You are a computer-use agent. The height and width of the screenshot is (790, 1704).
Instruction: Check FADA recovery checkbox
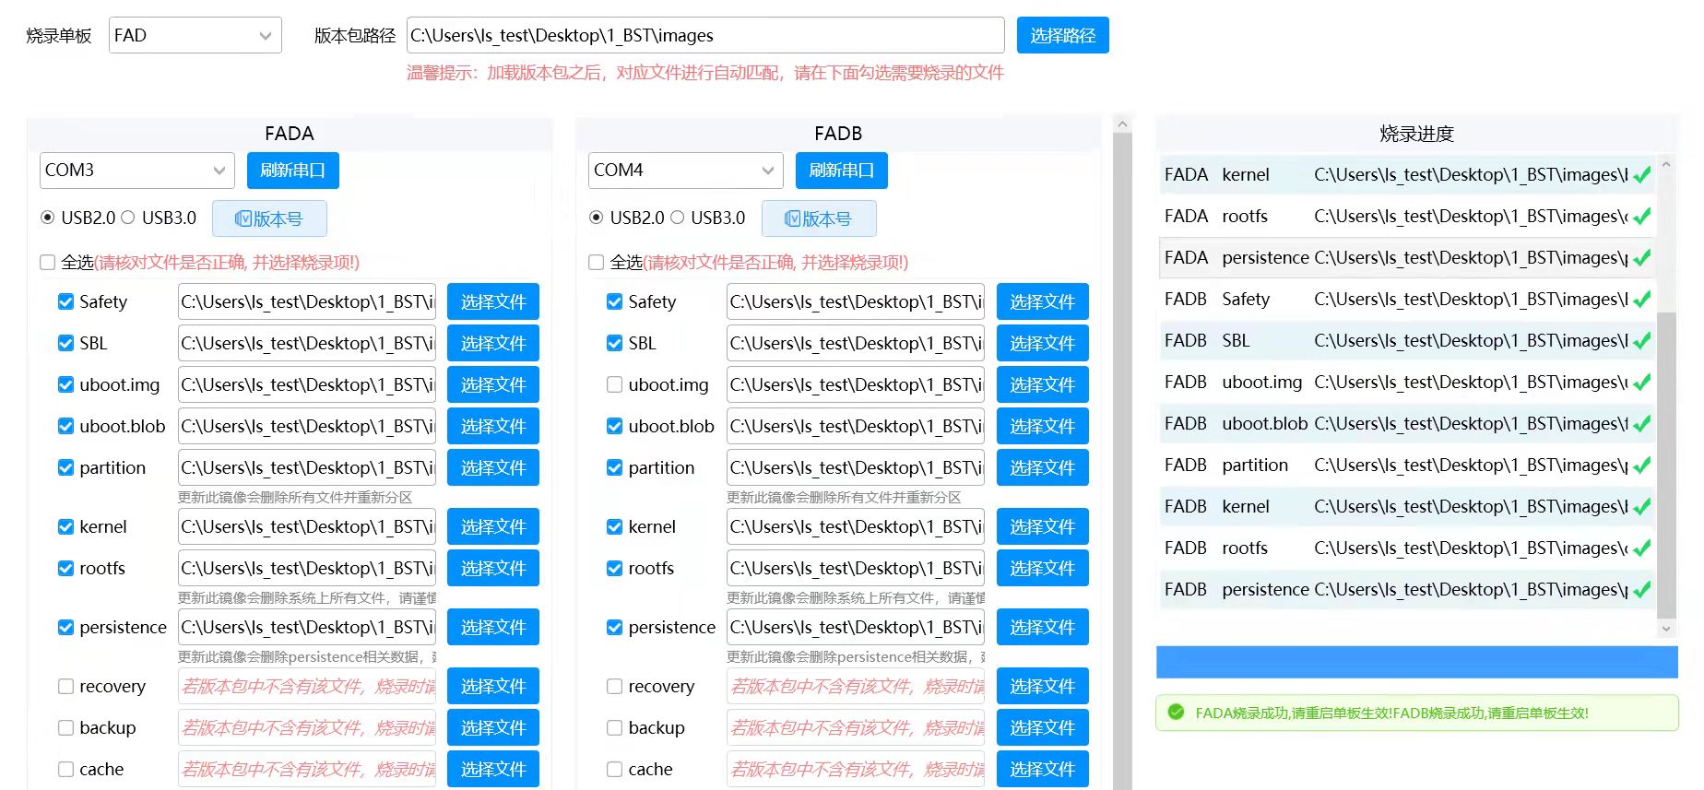point(65,686)
